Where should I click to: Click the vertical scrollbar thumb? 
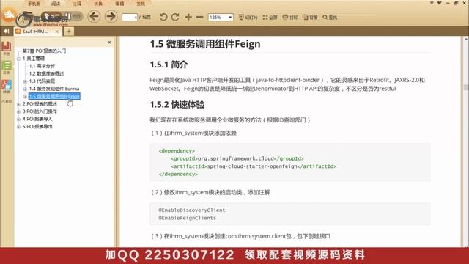tap(466, 87)
